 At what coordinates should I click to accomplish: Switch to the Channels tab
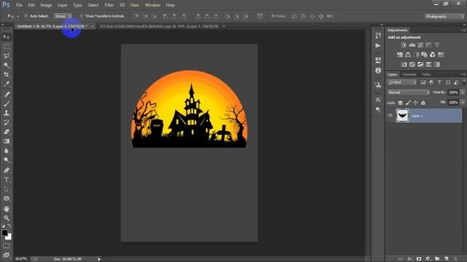coord(409,74)
